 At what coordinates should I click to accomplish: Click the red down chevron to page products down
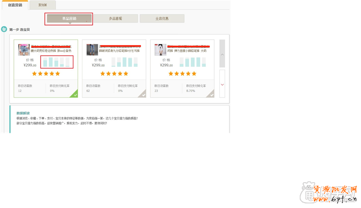click(222, 85)
